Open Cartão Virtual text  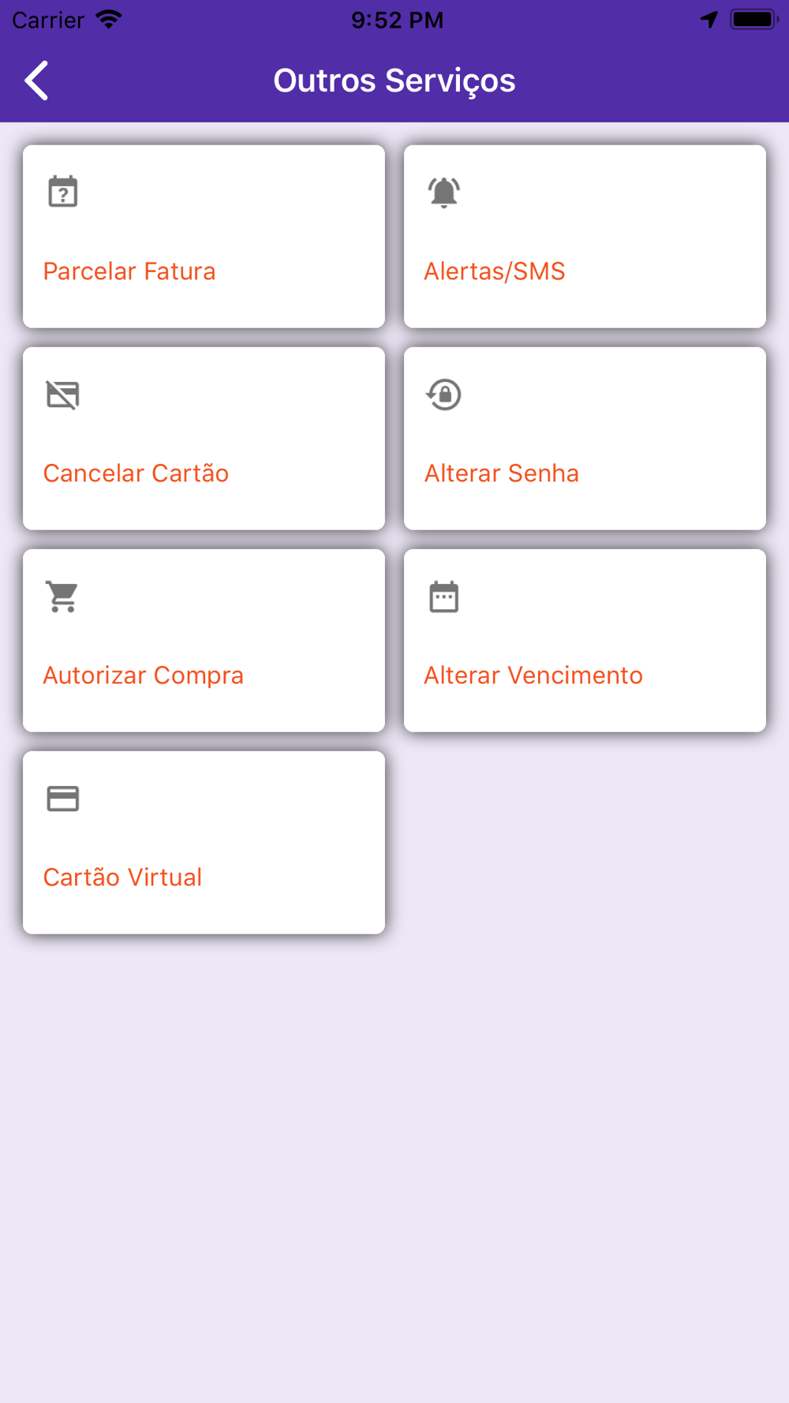(x=122, y=877)
